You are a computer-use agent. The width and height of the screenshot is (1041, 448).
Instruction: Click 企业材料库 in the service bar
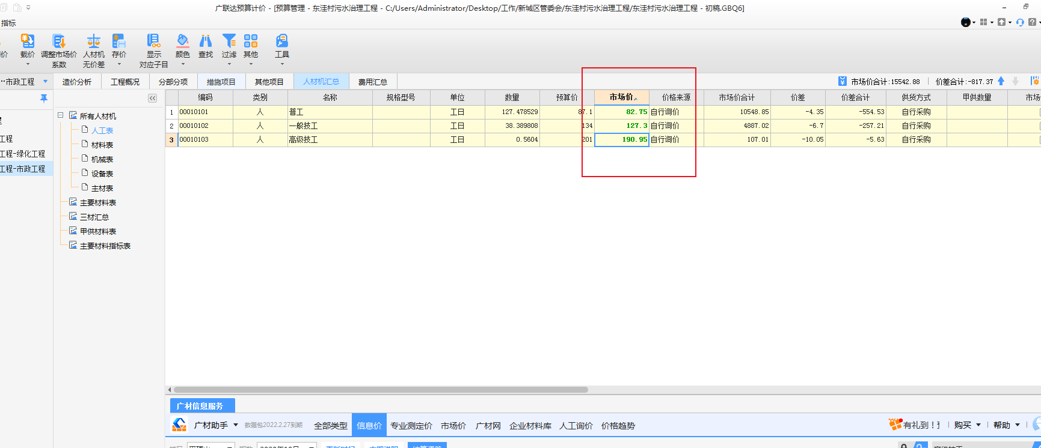point(530,425)
